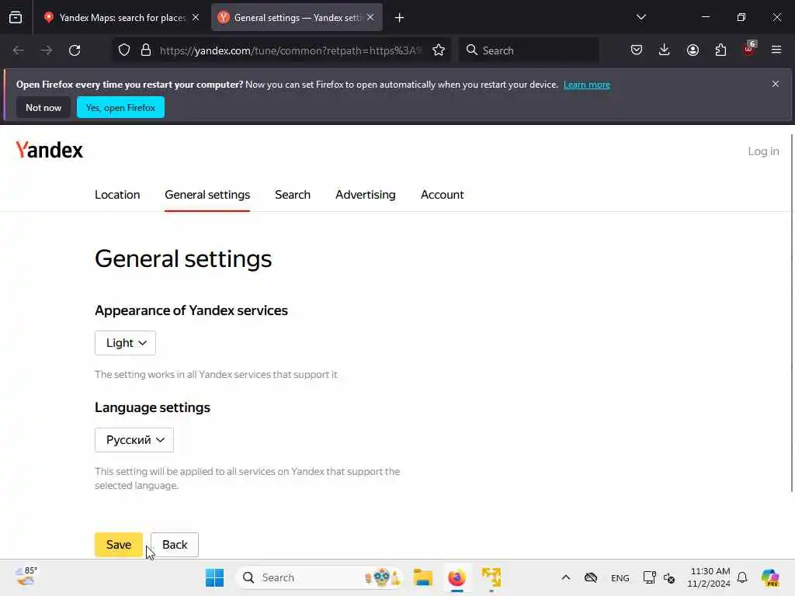Click the address bar URL
The height and width of the screenshot is (596, 795).
point(290,50)
